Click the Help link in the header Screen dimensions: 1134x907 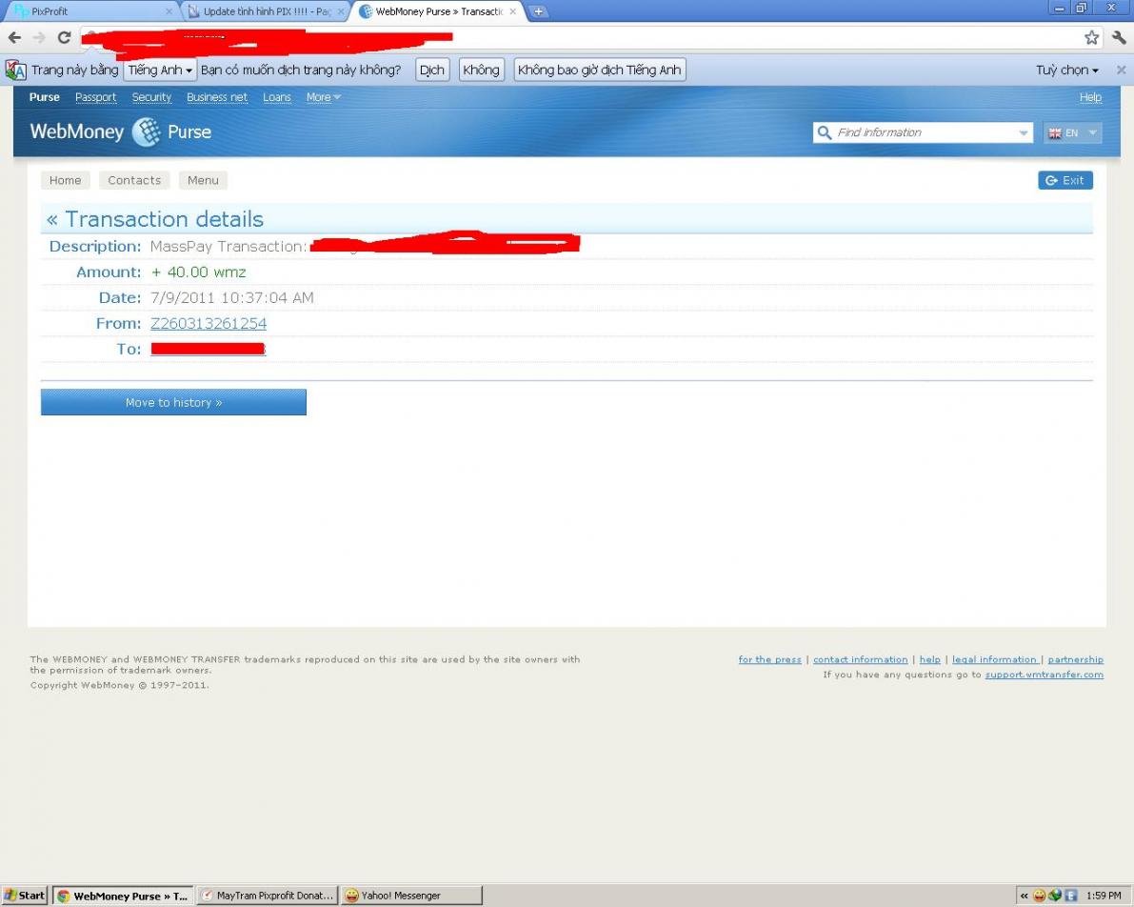coord(1090,97)
